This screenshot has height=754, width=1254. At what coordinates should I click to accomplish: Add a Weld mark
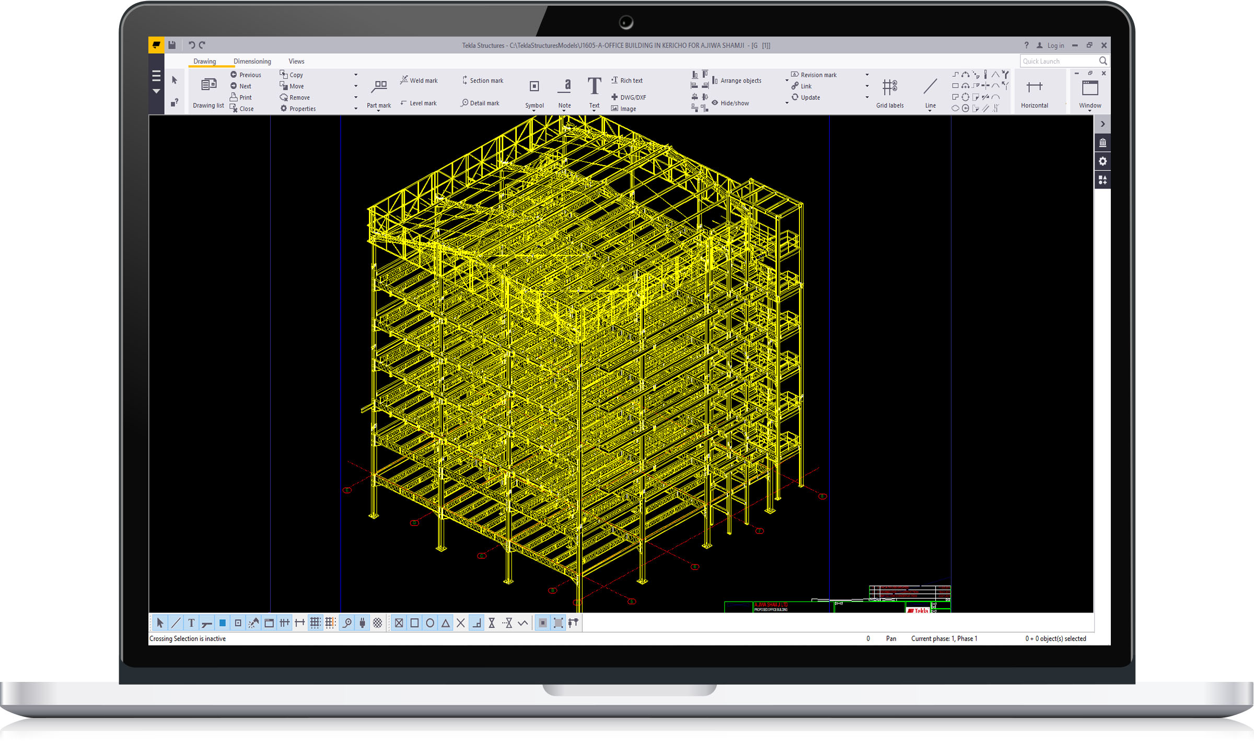click(419, 80)
